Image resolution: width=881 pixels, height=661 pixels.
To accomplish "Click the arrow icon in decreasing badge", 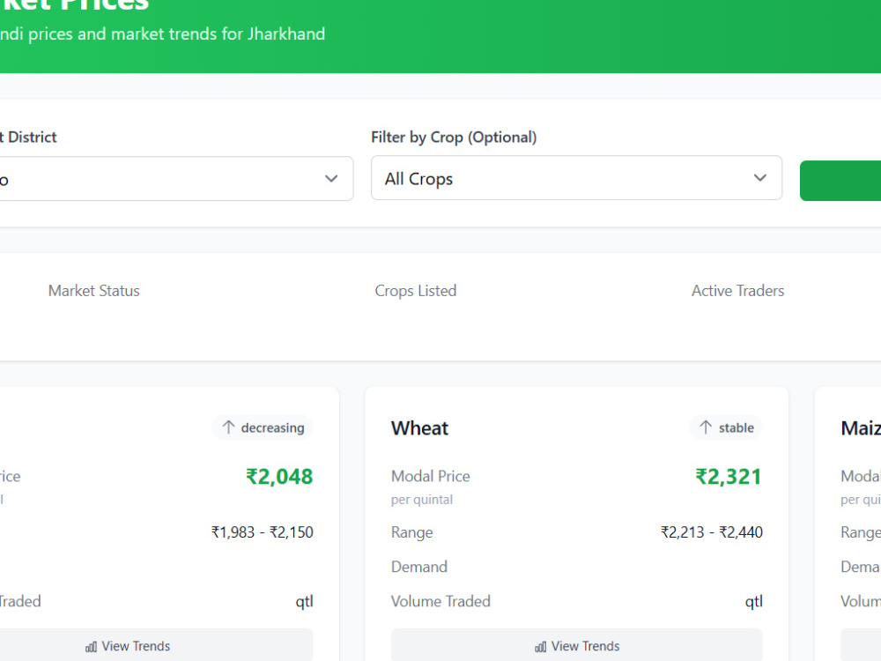I will click(x=228, y=427).
